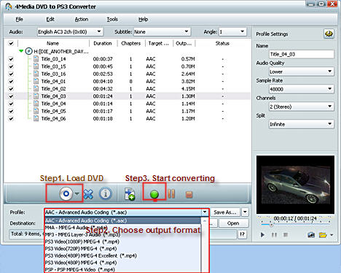Open the Subtitle dropdown
This screenshot has width=341, height=273.
point(162,31)
